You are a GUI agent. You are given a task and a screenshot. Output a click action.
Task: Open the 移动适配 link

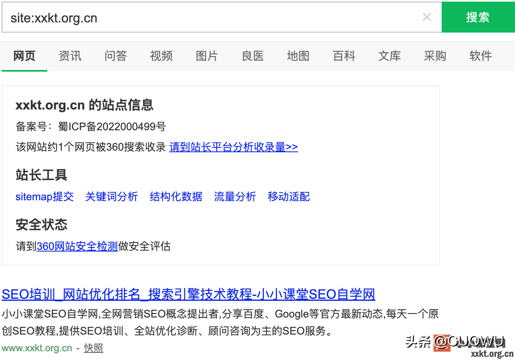(289, 197)
